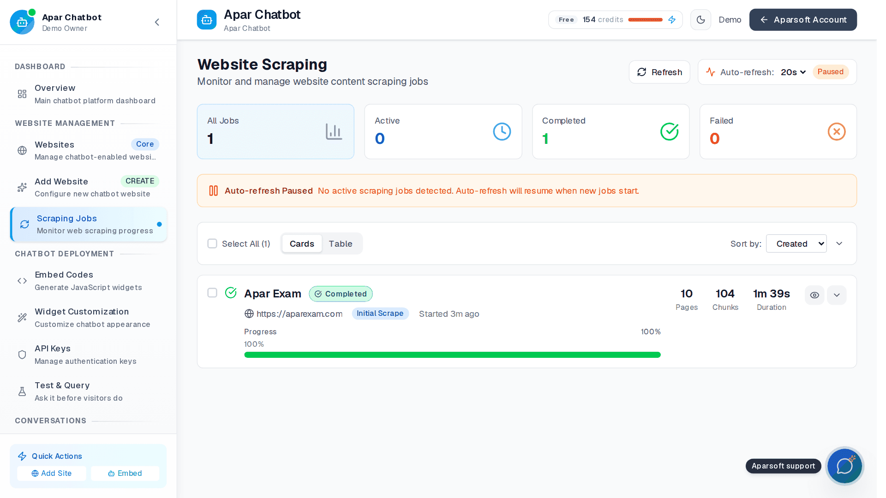Click the green Apar Exam progress bar
The image size is (886, 498).
(452, 355)
